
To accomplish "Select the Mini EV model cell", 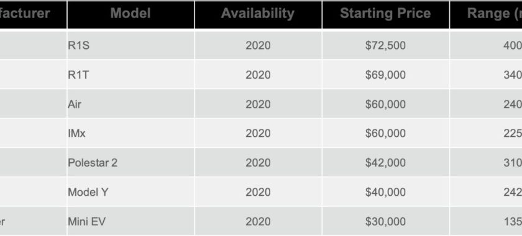I will [x=130, y=221].
